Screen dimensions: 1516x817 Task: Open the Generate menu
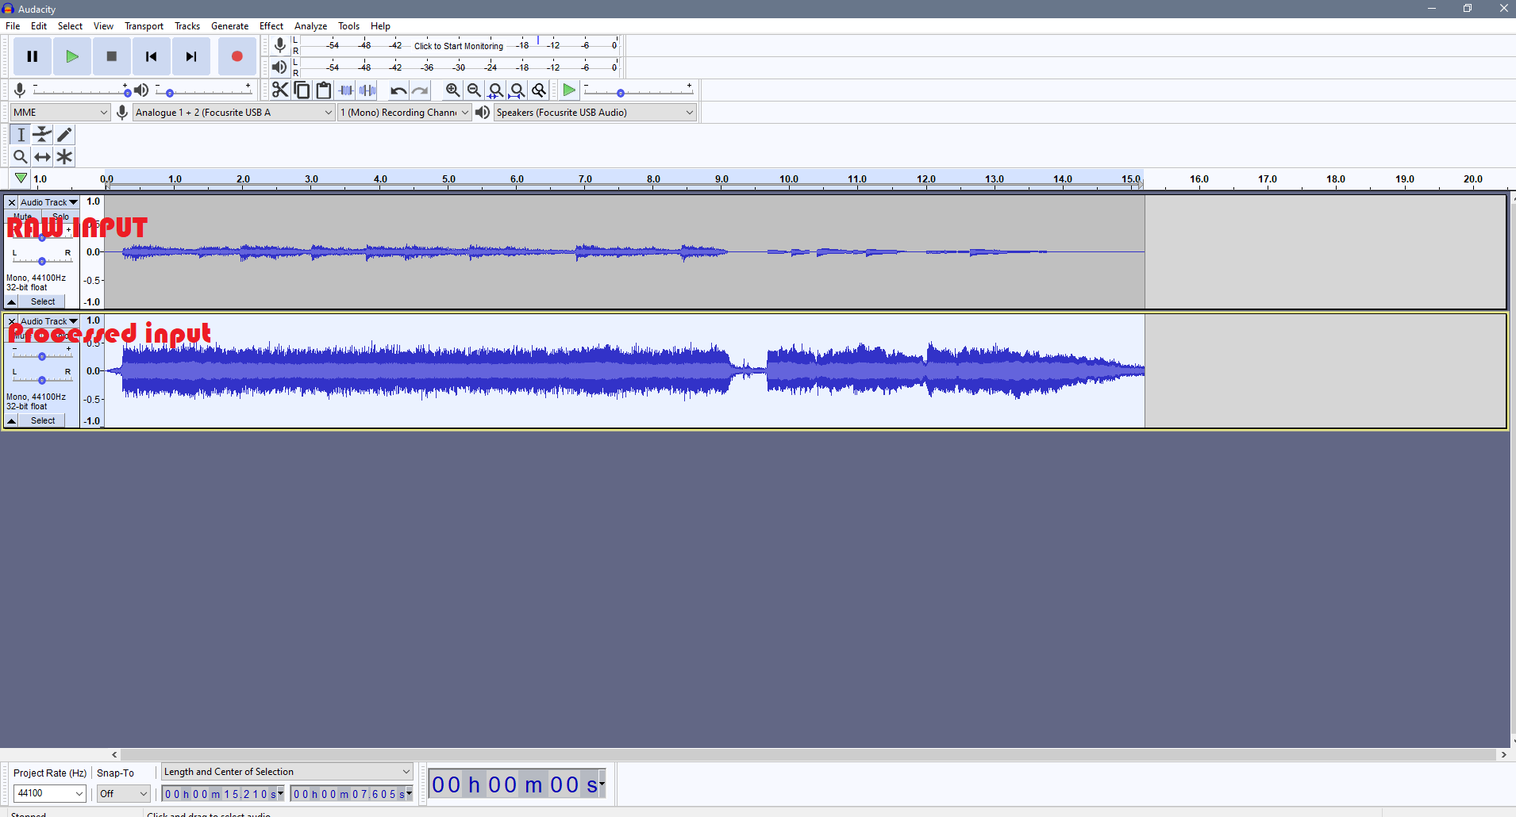[229, 26]
